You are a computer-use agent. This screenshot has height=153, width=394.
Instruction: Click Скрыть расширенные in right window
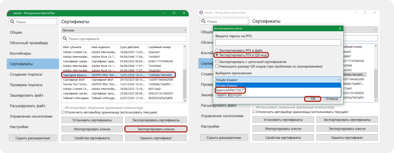pos(224,138)
